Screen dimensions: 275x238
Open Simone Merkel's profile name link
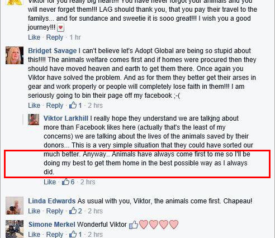click(x=52, y=225)
